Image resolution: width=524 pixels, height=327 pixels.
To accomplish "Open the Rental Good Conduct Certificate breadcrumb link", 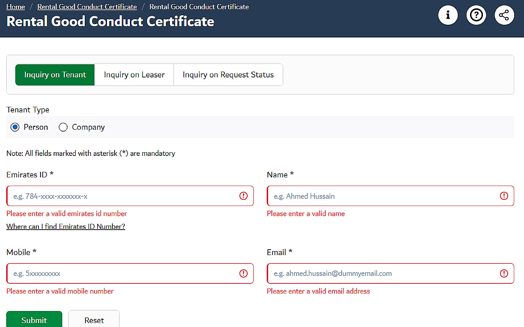I will 87,7.
